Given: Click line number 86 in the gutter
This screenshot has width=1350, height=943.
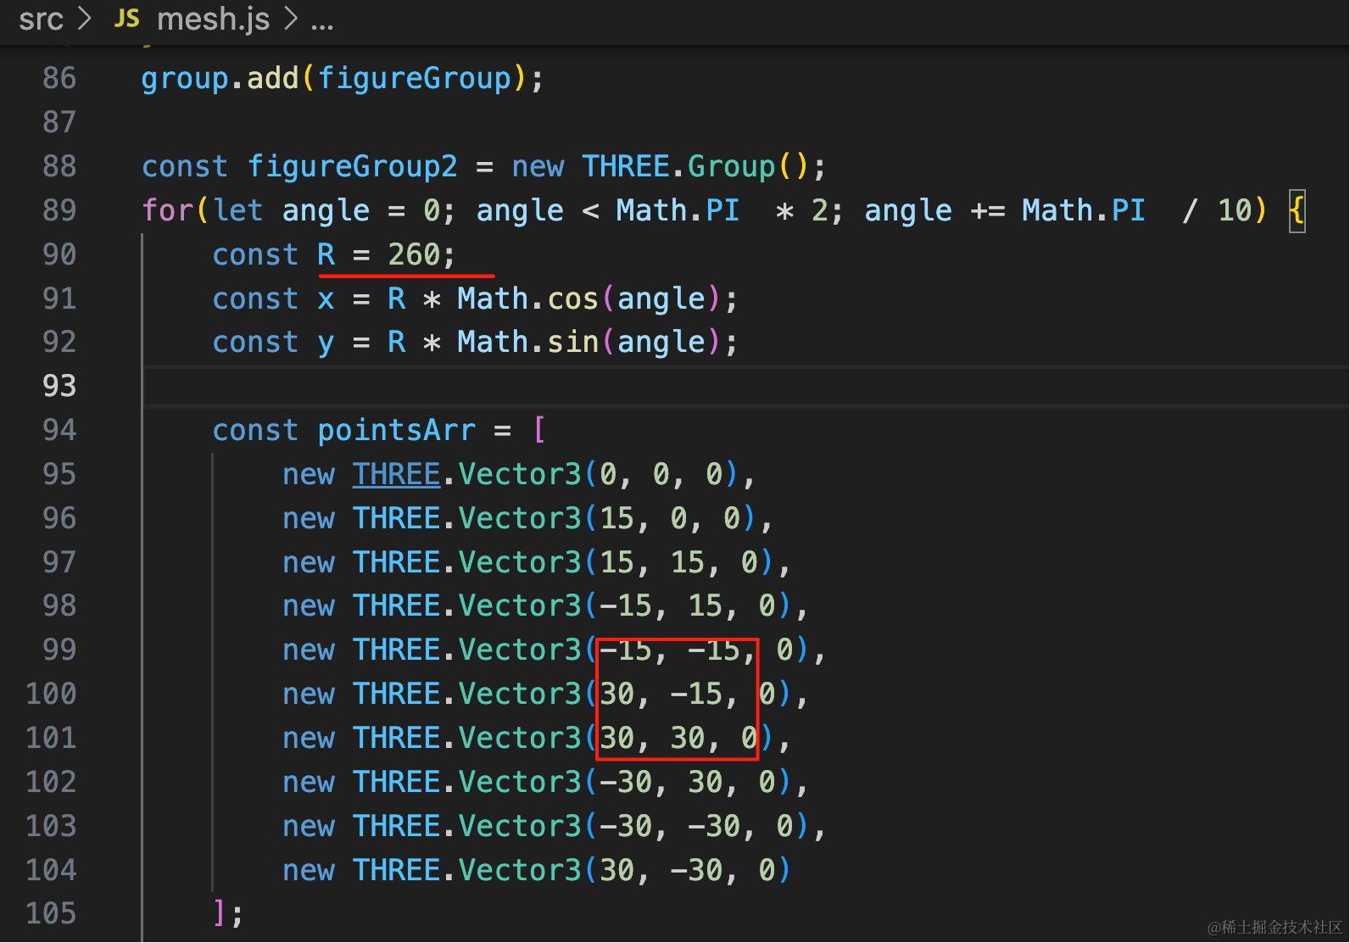Looking at the screenshot, I should point(59,78).
